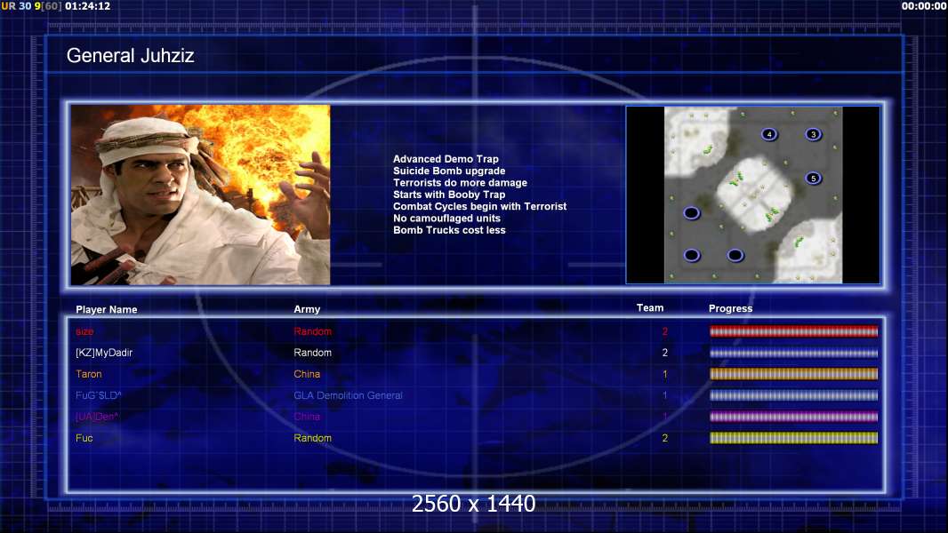Click the progress bar for [KZ]MyDadir
This screenshot has height=533, width=948.
tap(793, 353)
